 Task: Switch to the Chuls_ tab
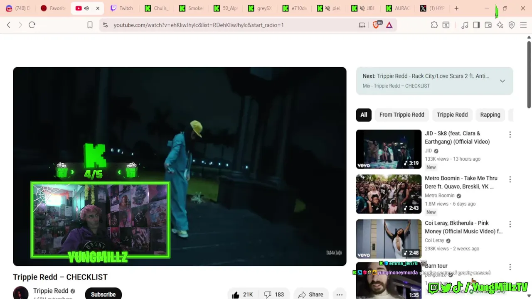[156, 8]
